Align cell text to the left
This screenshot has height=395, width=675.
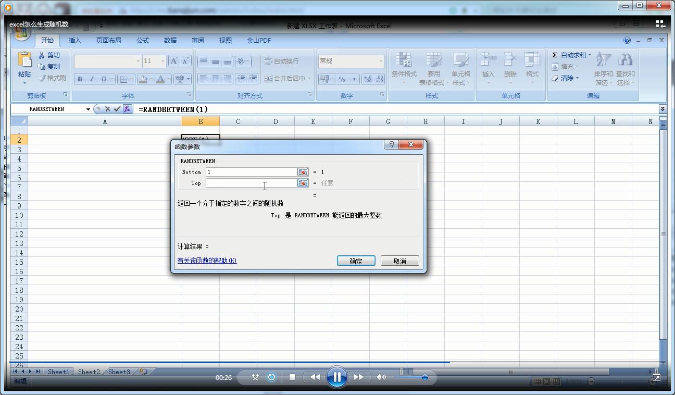[x=203, y=79]
